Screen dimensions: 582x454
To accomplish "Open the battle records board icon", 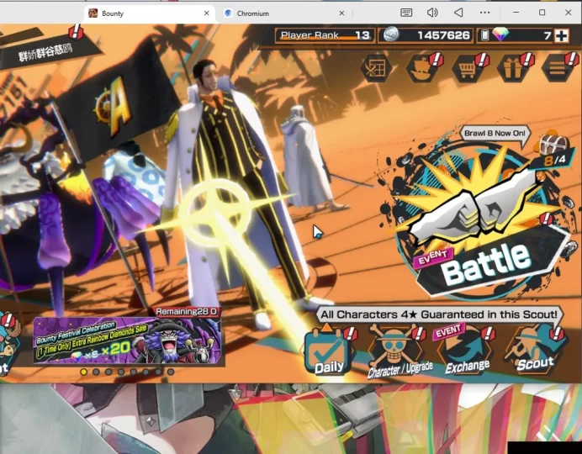I will point(376,68).
